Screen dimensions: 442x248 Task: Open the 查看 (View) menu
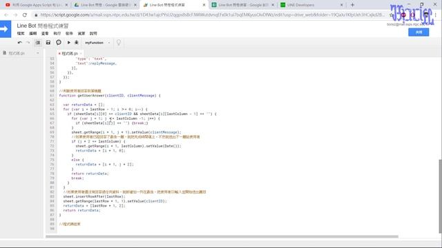tap(45, 34)
